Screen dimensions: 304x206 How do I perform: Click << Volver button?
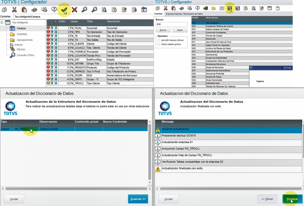pos(267,199)
